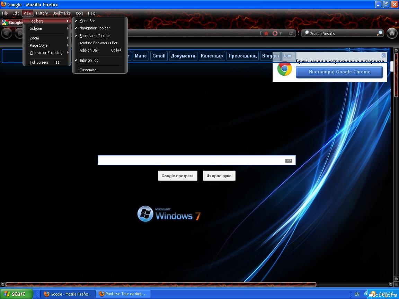The height and width of the screenshot is (299, 399).
Task: Expand the Sidebar submenu
Action: [47, 28]
